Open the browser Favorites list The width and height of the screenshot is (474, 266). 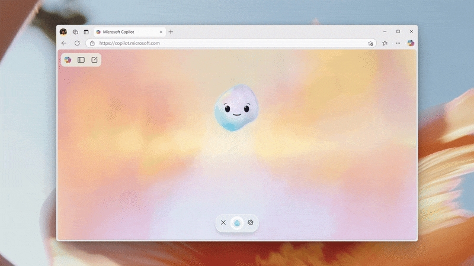click(385, 43)
